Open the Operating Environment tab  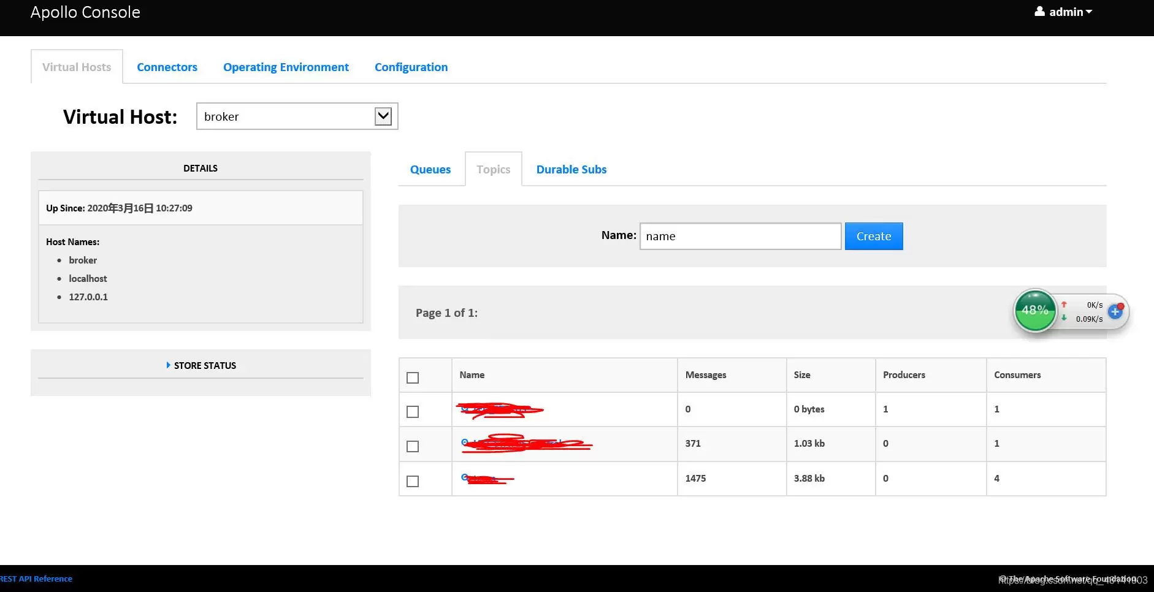[286, 67]
